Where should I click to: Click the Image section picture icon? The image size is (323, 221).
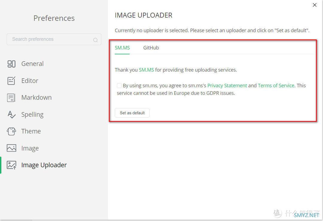pyautogui.click(x=11, y=148)
